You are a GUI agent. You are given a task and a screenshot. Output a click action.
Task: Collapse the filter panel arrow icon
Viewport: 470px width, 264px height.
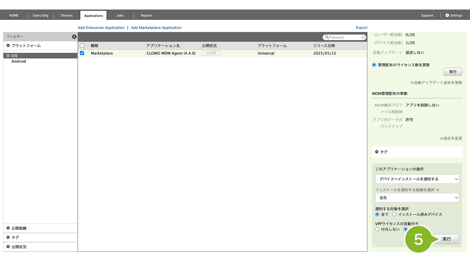(74, 37)
